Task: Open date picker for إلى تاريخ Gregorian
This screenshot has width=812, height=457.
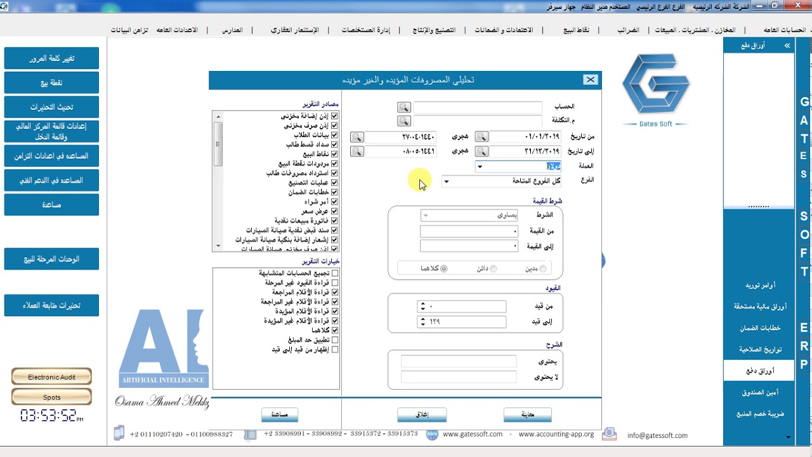Action: tap(481, 151)
